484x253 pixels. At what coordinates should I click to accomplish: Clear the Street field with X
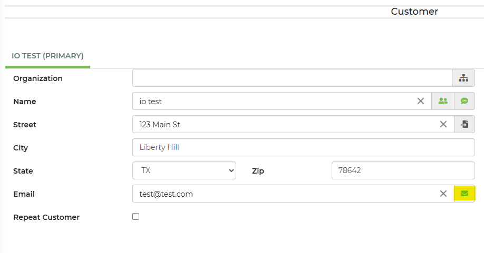tap(443, 124)
